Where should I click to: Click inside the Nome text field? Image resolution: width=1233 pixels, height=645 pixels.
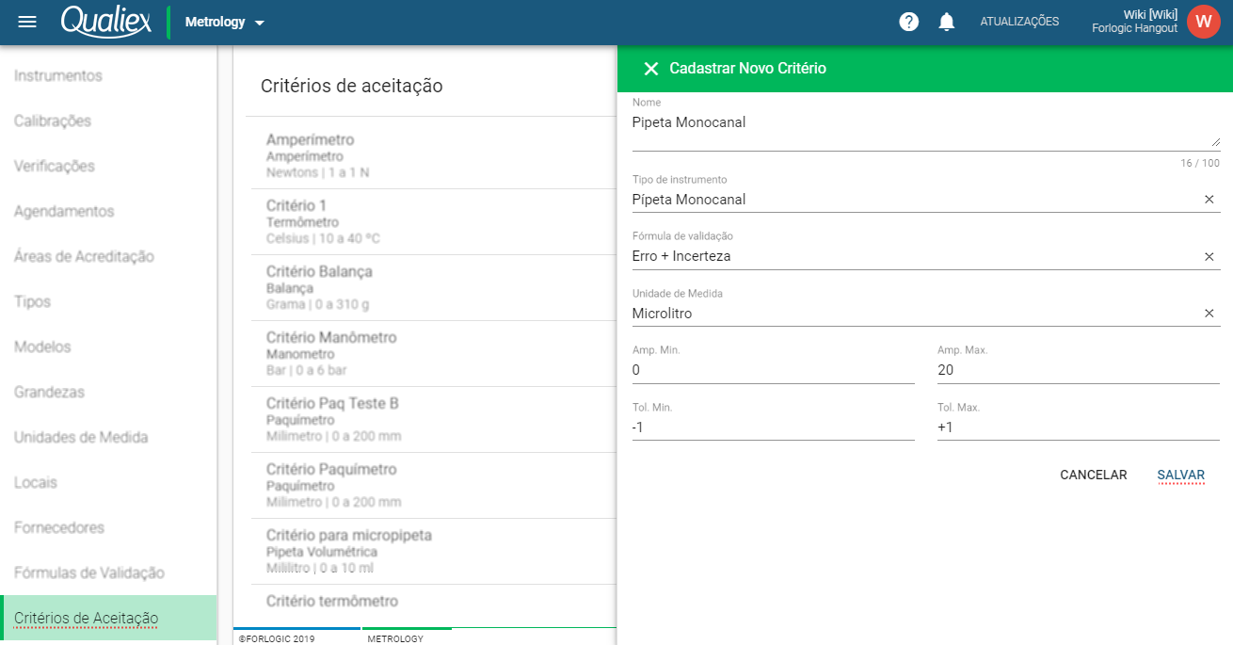(847, 122)
